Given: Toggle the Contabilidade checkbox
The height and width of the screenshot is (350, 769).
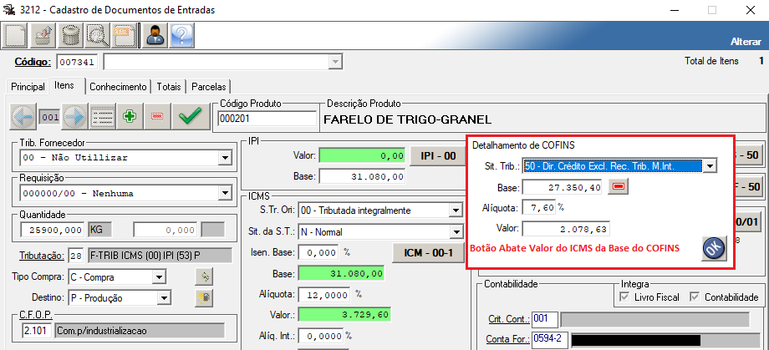Looking at the screenshot, I should (695, 297).
